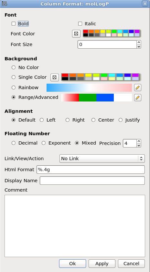
Task: Enable the Bold checkbox
Action: click(14, 24)
